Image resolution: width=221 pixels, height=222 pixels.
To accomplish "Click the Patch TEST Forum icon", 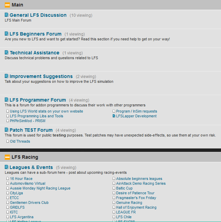I will pos(6,130).
